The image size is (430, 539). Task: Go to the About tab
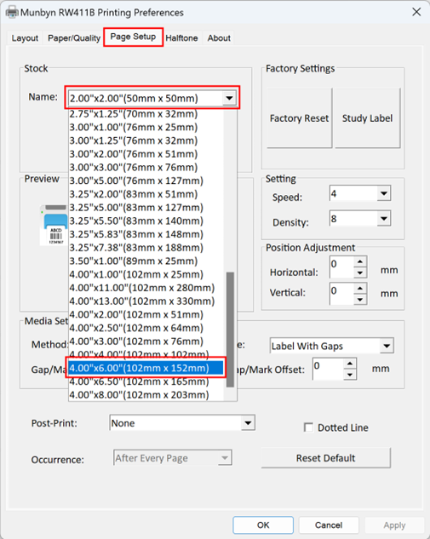click(x=219, y=37)
